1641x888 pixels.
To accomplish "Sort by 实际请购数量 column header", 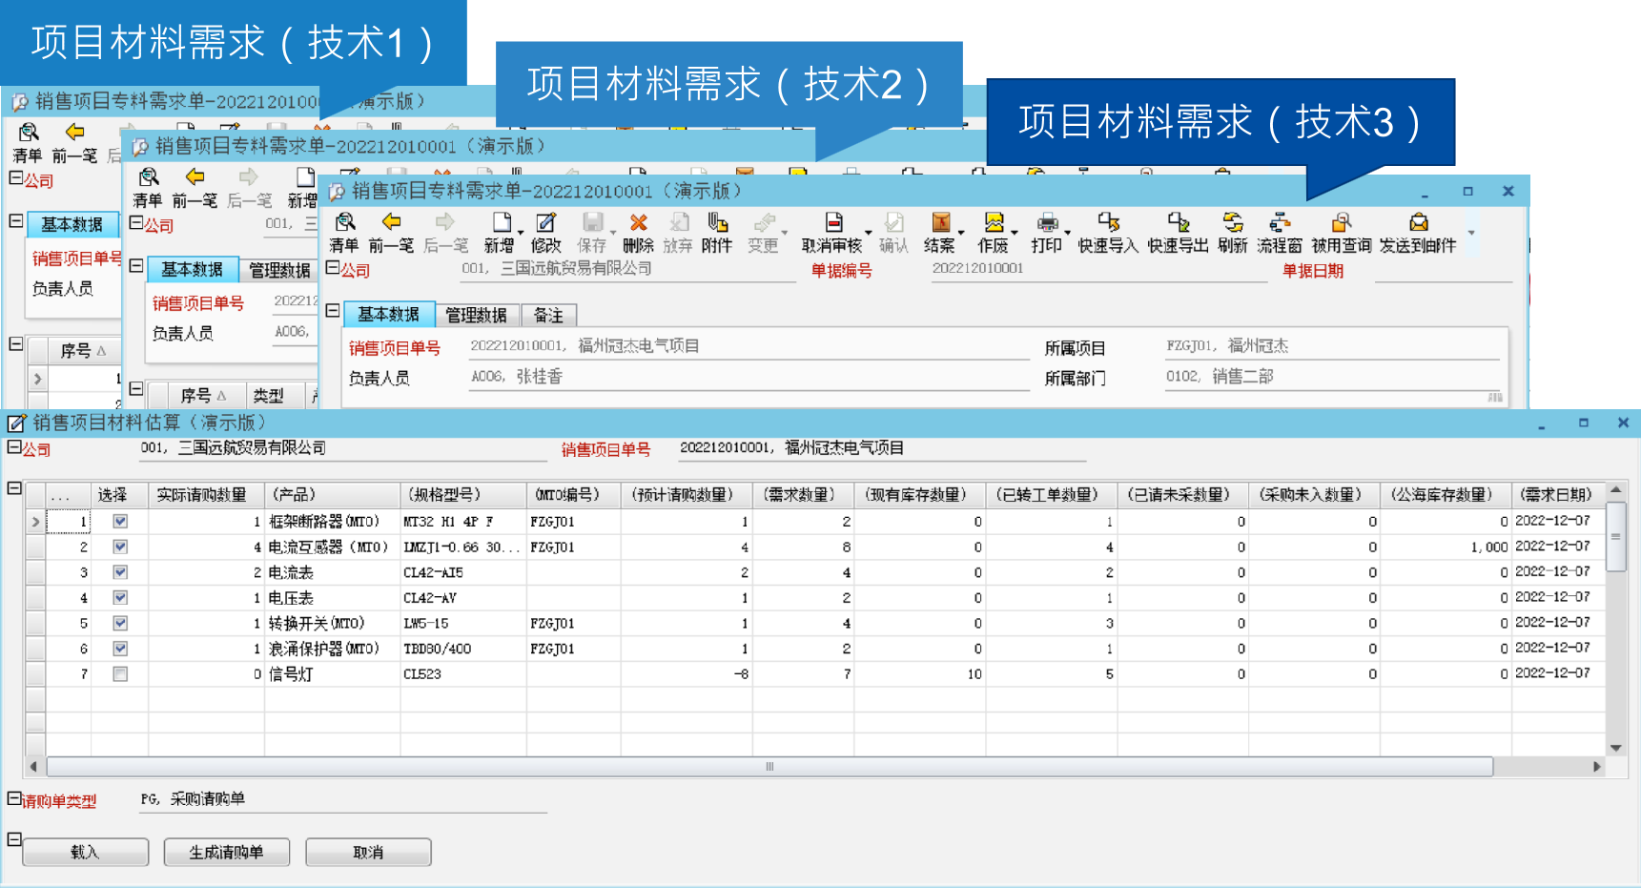I will pyautogui.click(x=206, y=495).
